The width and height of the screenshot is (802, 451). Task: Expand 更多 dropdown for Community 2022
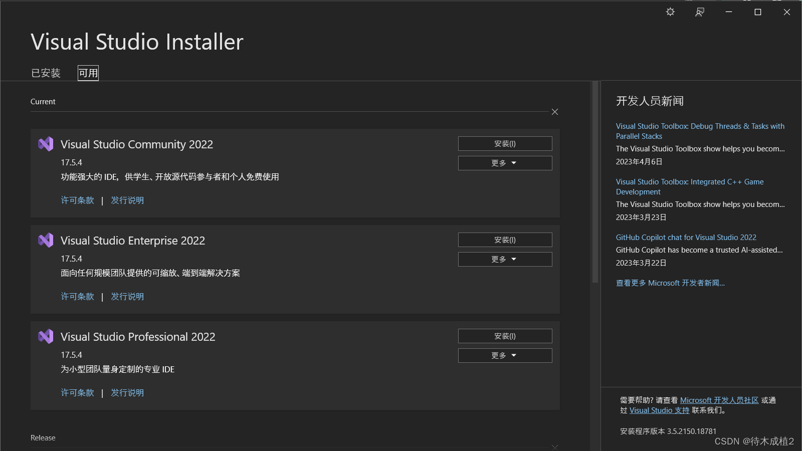coord(505,163)
